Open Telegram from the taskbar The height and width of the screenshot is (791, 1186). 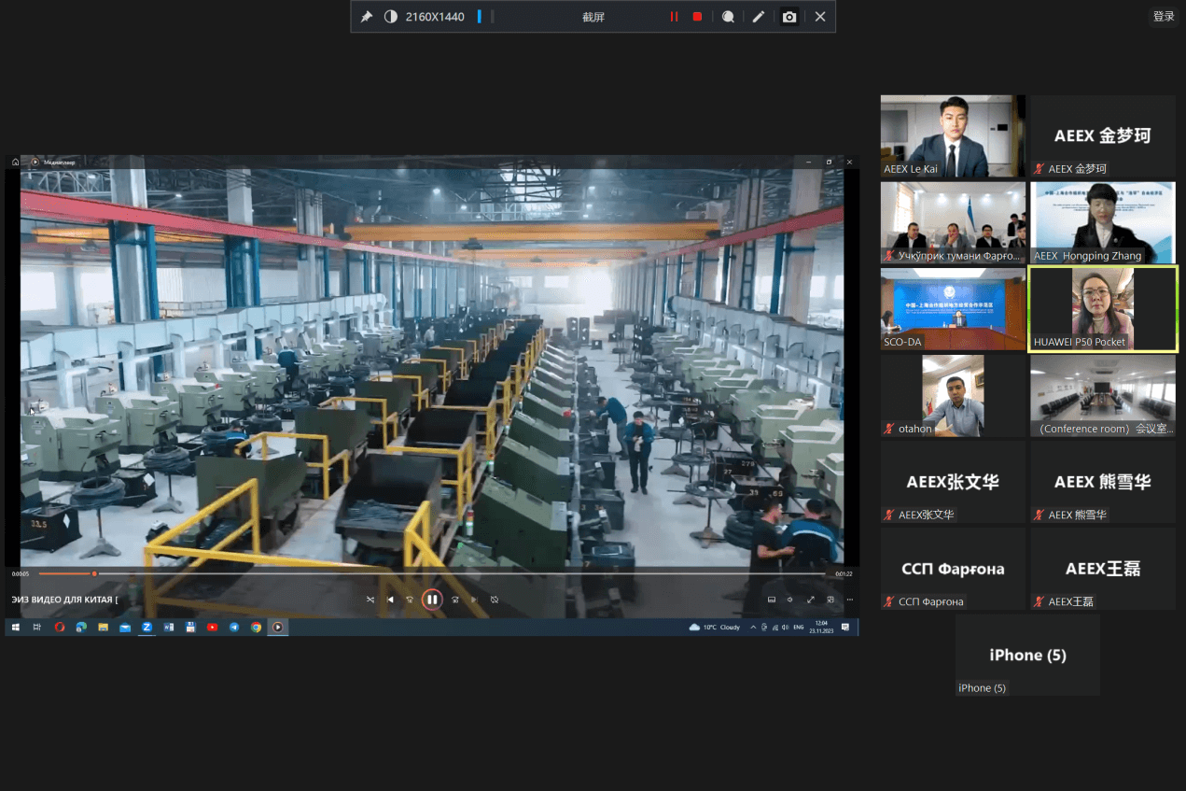[234, 628]
